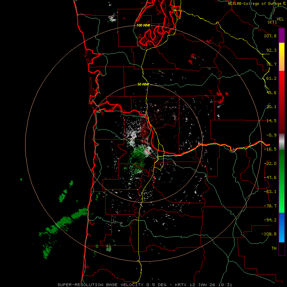Click the 45.6 velocity scale value
Image resolution: width=287 pixels, height=287 pixels.
pos(271,92)
